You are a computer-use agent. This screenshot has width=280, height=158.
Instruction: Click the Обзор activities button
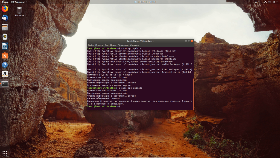5,2
